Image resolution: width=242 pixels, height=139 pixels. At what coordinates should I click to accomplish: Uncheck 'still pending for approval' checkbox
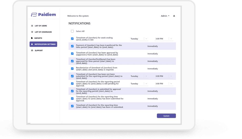click(x=72, y=84)
